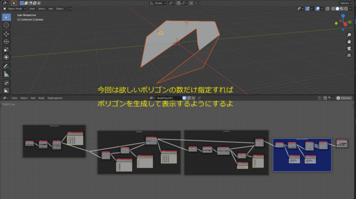Open the 3D viewport editor type dropdown
Screen dimensions: 356x199
[x=5, y=3]
